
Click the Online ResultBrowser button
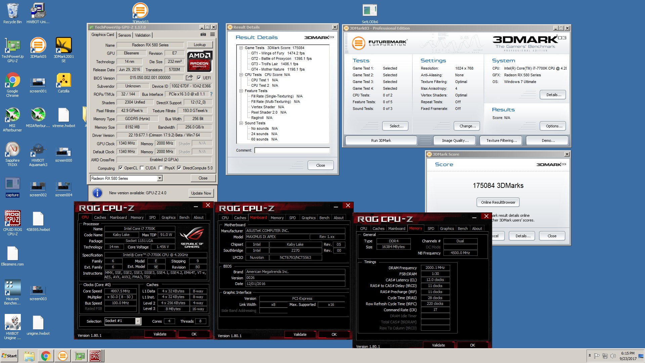498,202
